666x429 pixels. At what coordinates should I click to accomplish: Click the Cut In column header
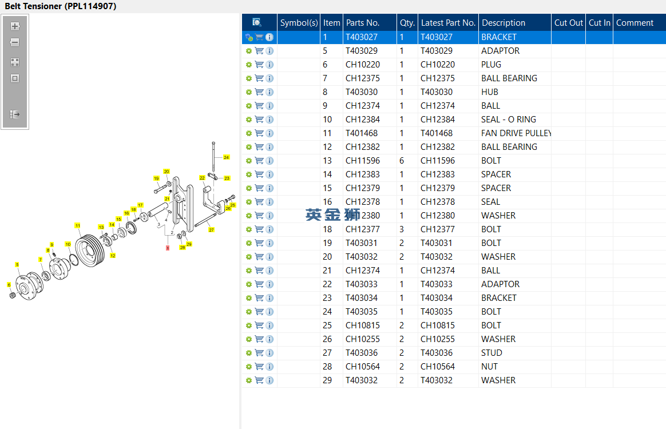click(599, 23)
